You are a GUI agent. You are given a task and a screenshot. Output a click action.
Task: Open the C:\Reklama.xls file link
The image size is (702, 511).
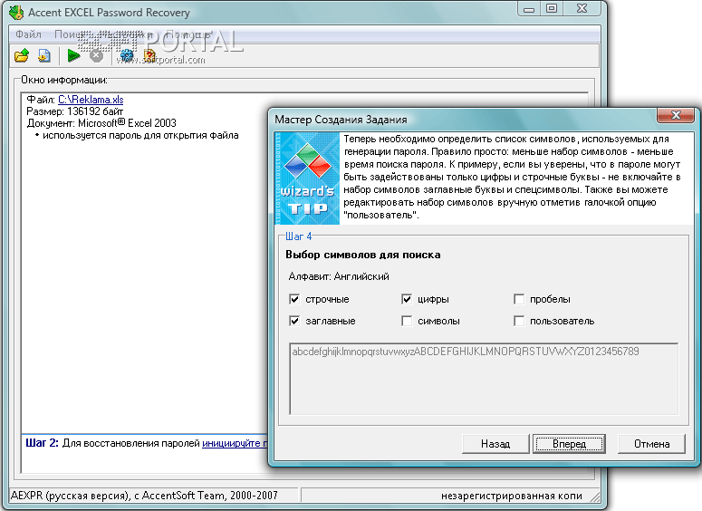[91, 100]
